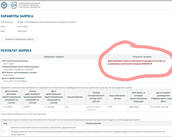Click the 'Код основания' column header
The height and width of the screenshot is (137, 172).
[75, 97]
